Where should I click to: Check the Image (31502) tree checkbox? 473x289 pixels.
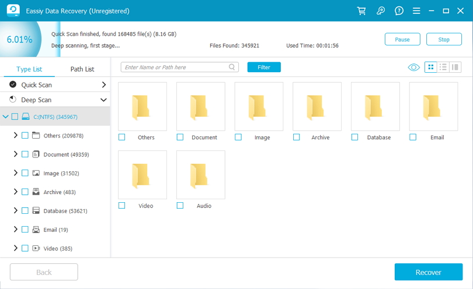pos(25,173)
